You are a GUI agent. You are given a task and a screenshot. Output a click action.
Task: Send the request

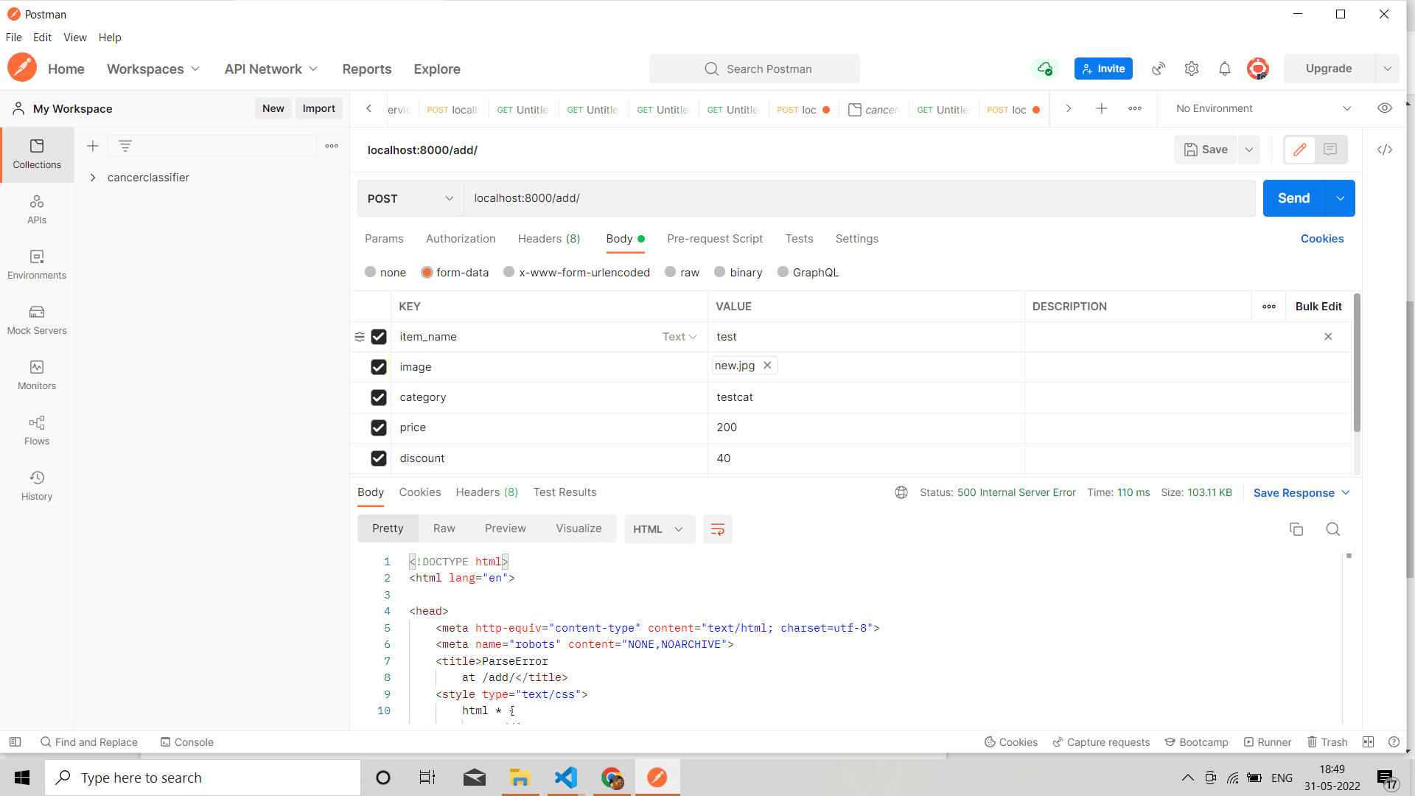click(x=1292, y=198)
